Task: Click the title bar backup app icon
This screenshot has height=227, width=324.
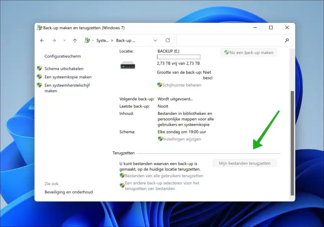Action: [x=40, y=27]
